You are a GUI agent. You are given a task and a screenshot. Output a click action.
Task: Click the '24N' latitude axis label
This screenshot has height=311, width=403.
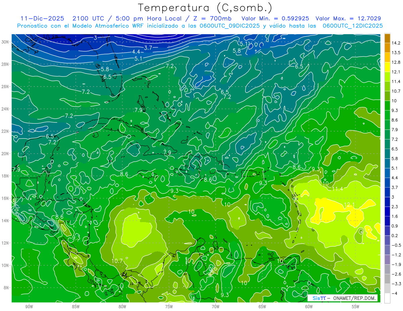(x=6, y=109)
